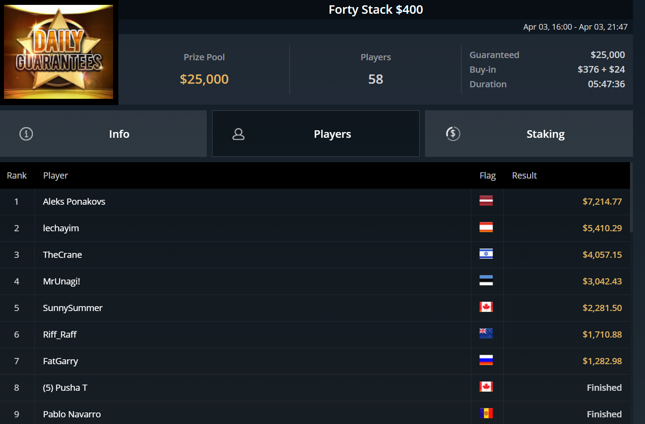The image size is (645, 424).
Task: Click Aleks Ponakovs' Latvia flag icon
Action: 486,201
